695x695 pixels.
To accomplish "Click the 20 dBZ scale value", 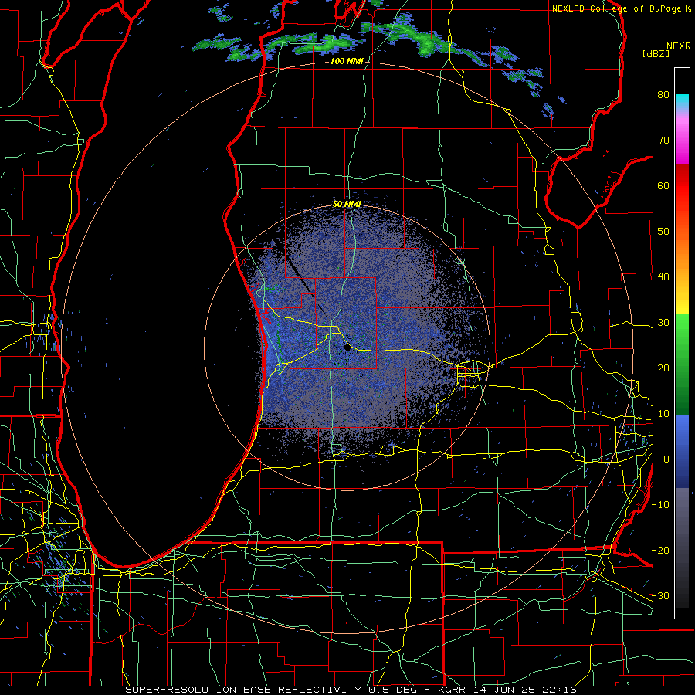I will coord(663,368).
